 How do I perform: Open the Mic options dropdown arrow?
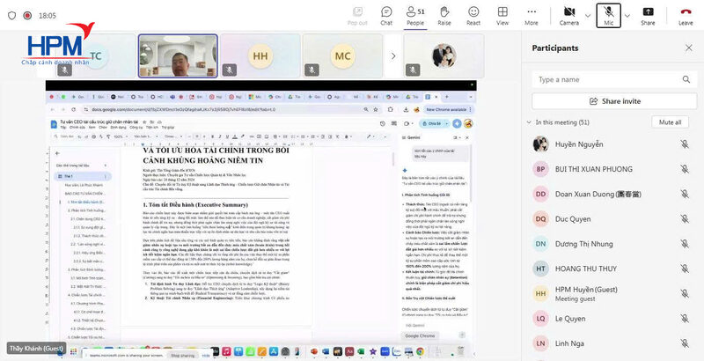click(627, 15)
